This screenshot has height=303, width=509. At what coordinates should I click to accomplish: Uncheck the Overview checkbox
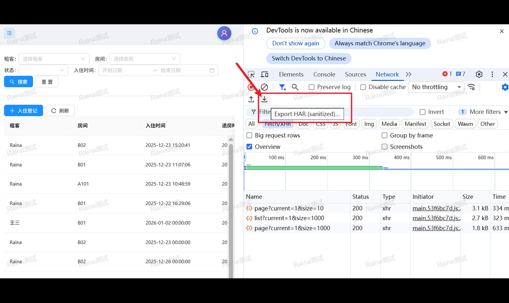(x=249, y=147)
